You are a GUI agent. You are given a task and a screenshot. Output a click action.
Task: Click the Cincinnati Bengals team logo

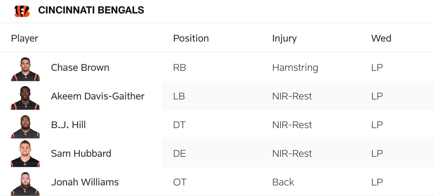click(x=22, y=11)
